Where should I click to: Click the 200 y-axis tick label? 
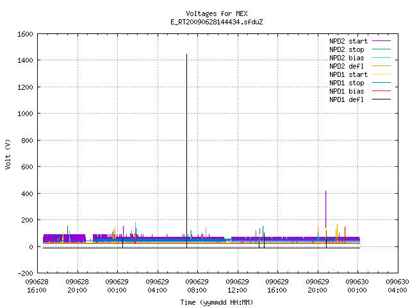point(27,220)
